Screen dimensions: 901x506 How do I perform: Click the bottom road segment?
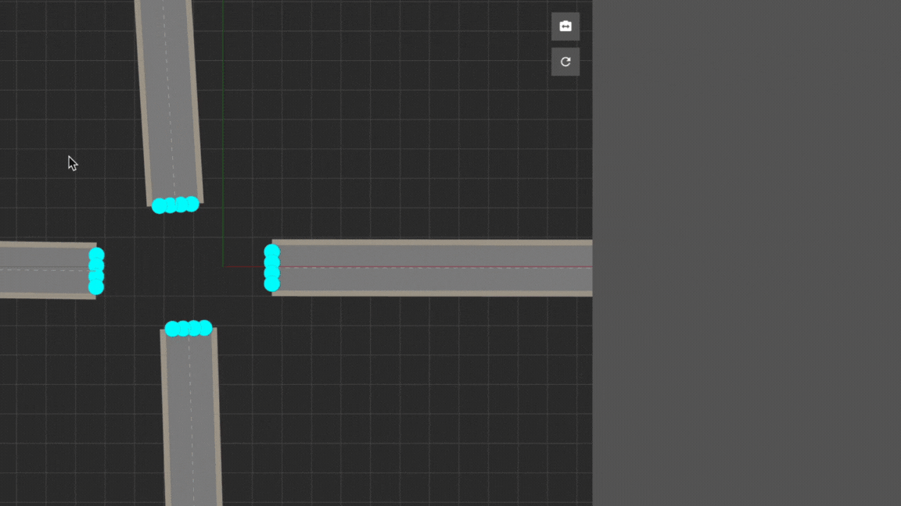click(191, 422)
